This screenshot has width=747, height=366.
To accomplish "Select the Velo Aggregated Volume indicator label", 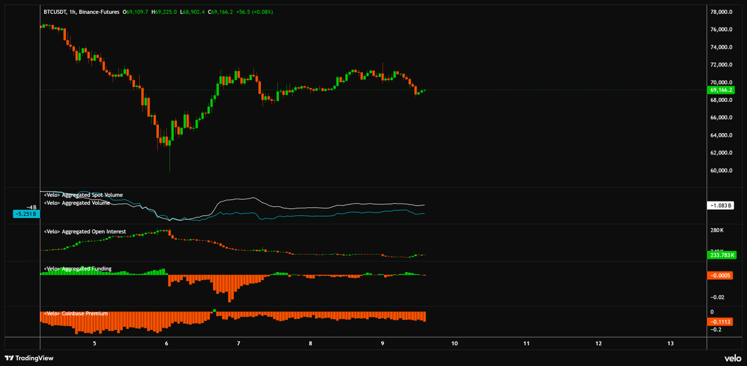I will tap(77, 203).
